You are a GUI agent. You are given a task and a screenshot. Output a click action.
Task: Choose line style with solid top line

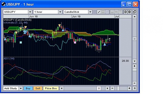[x=120, y=12]
